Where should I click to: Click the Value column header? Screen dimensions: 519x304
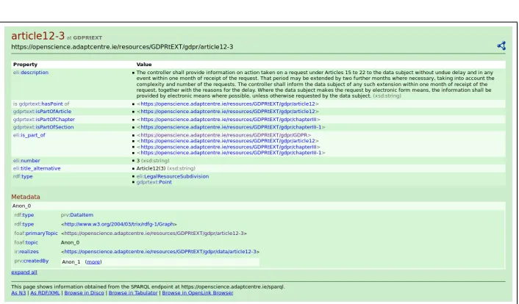click(144, 65)
